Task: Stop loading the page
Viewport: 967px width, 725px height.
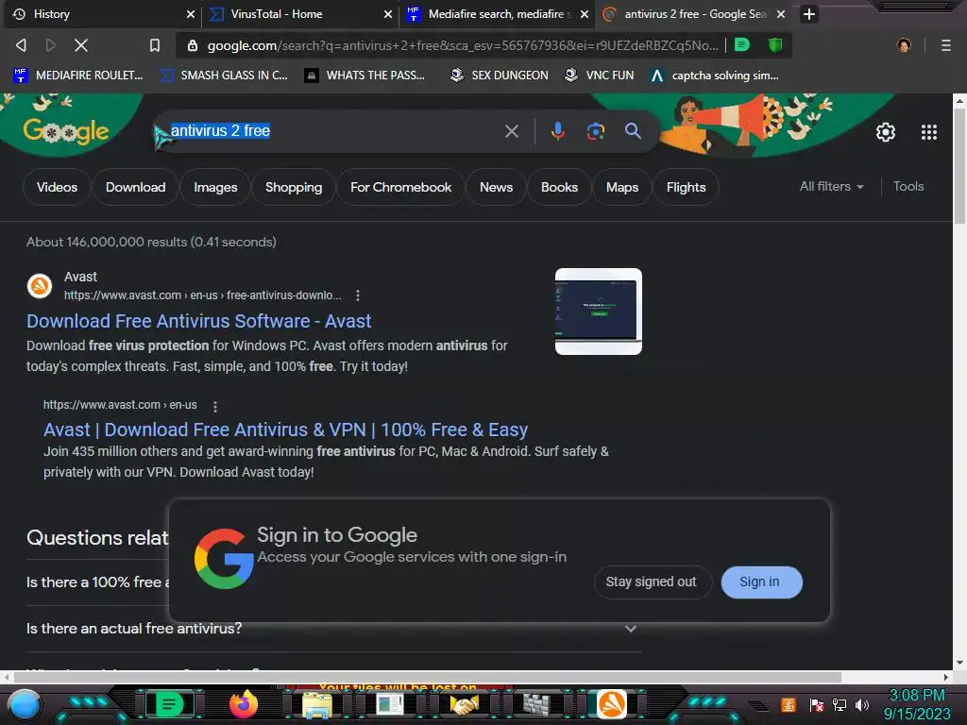Action: click(81, 45)
